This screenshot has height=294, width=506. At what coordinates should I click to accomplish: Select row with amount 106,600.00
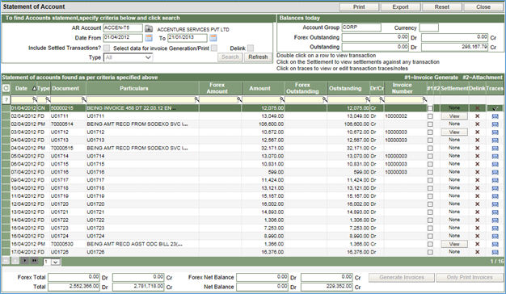click(x=252, y=124)
